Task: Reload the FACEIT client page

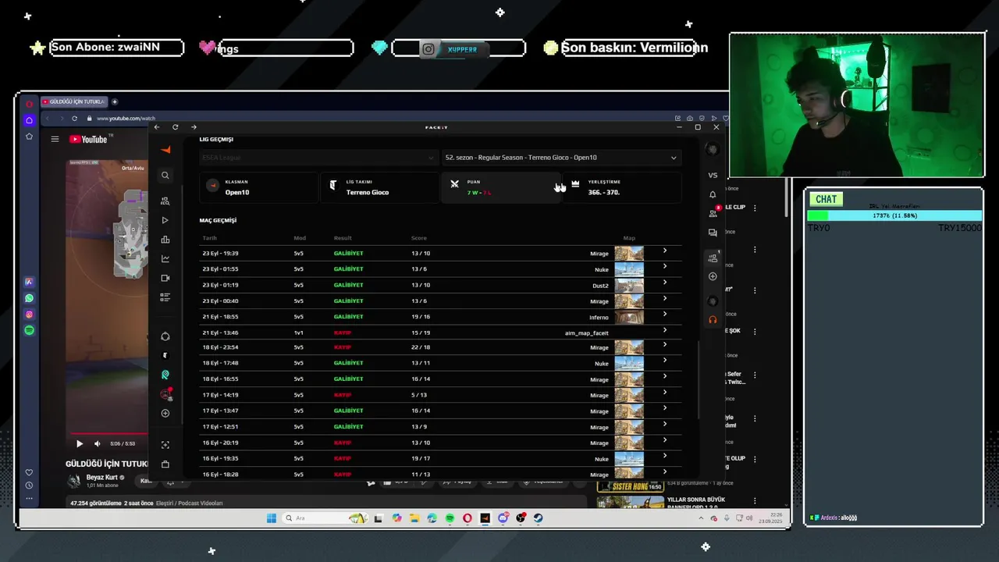Action: point(175,127)
